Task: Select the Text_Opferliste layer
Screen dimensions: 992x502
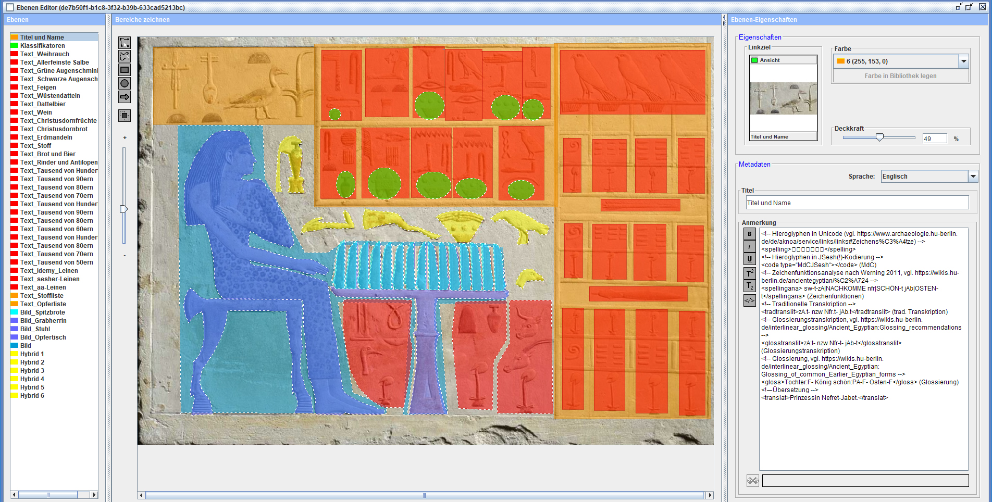Action: (54, 304)
